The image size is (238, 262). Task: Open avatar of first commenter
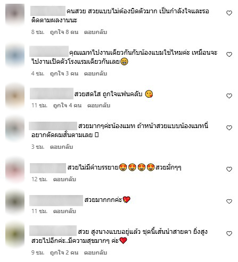click(x=15, y=13)
